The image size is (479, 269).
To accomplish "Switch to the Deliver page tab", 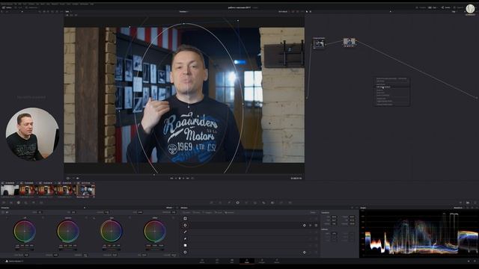I will [x=277, y=261].
